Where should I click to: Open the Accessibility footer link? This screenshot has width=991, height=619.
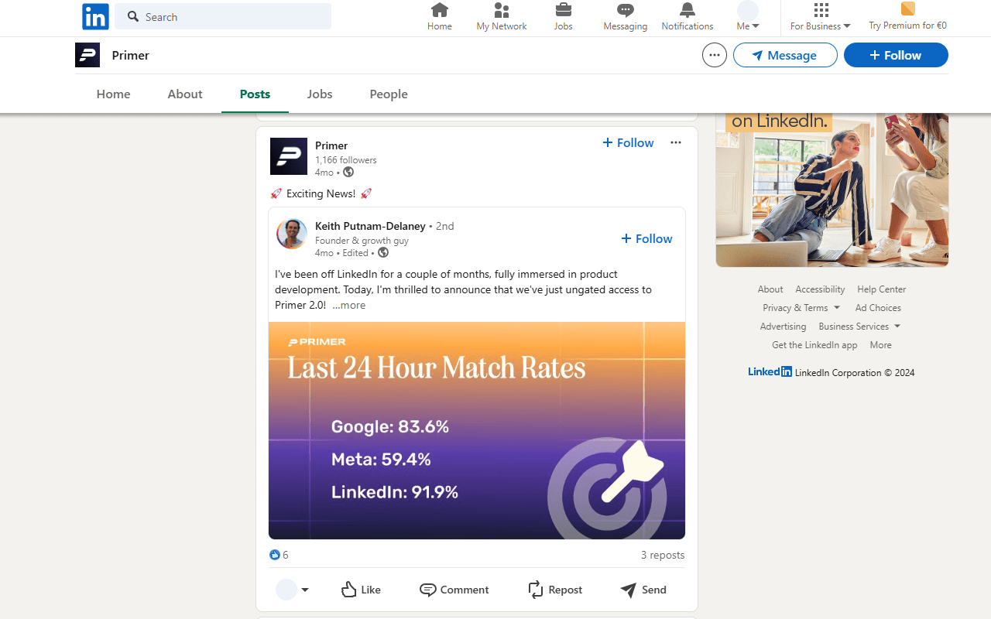point(820,289)
